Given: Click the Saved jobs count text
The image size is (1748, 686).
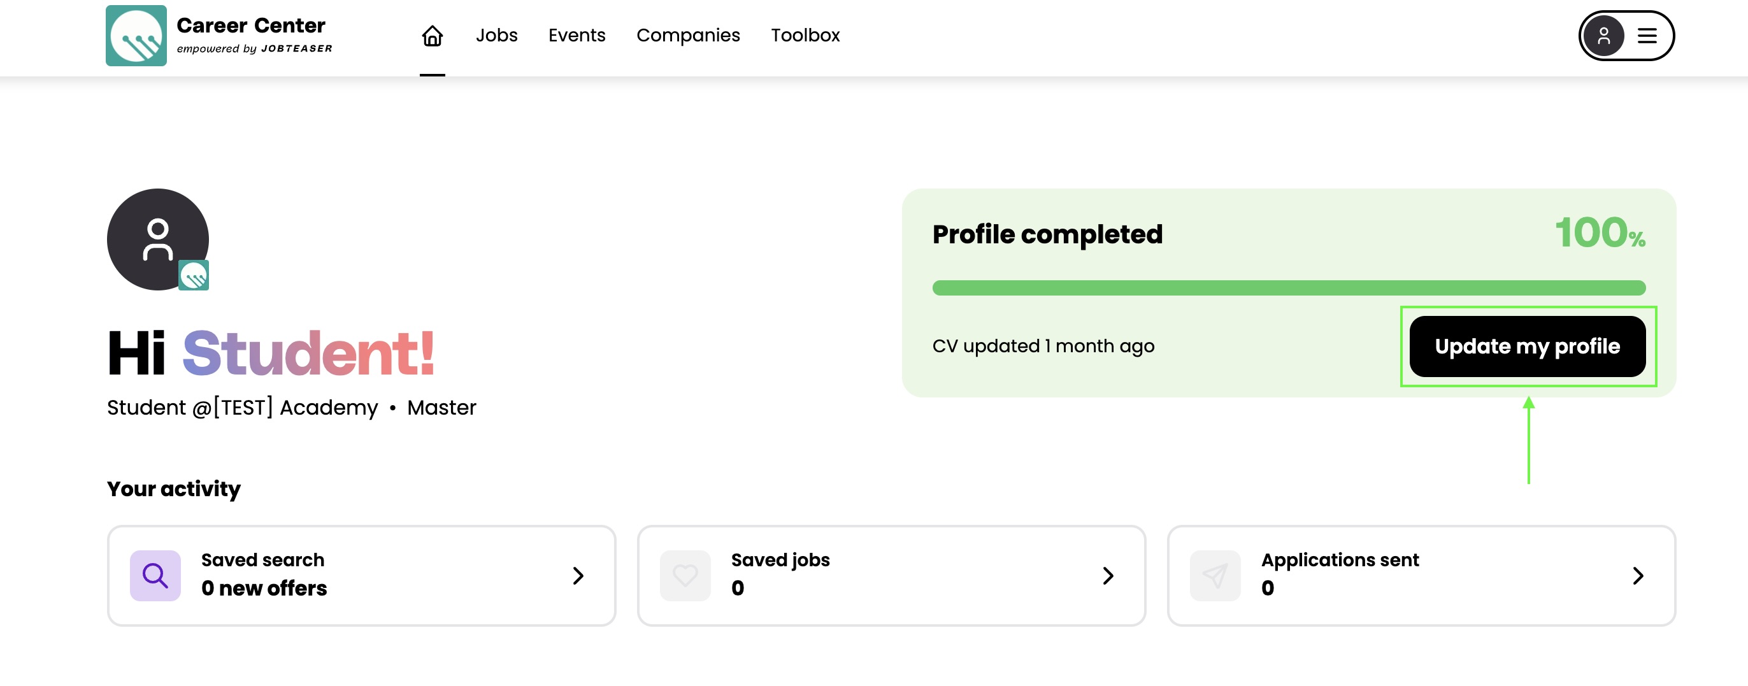Looking at the screenshot, I should coord(738,588).
